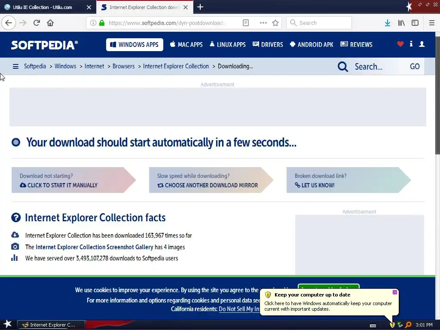Open a new tab with plus button
The height and width of the screenshot is (330, 440).
200,7
